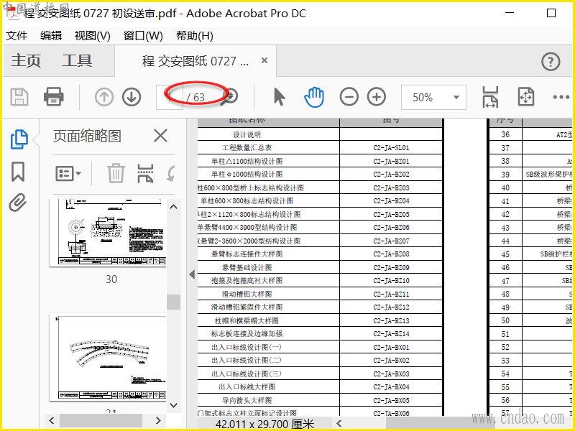
Task: Switch to the 主页 tab
Action: (26, 62)
